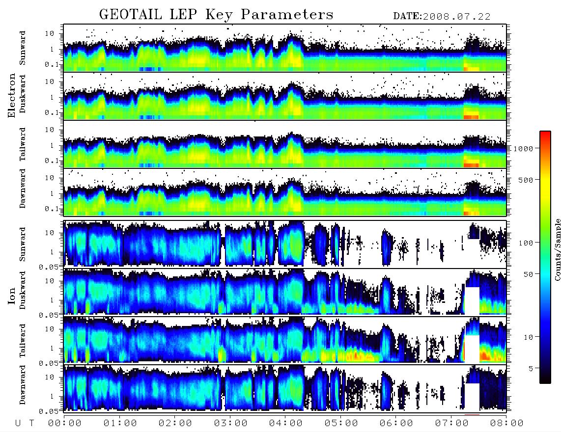561x432 pixels.
Task: Click the 04:00 time tick label
Action: pos(286,423)
